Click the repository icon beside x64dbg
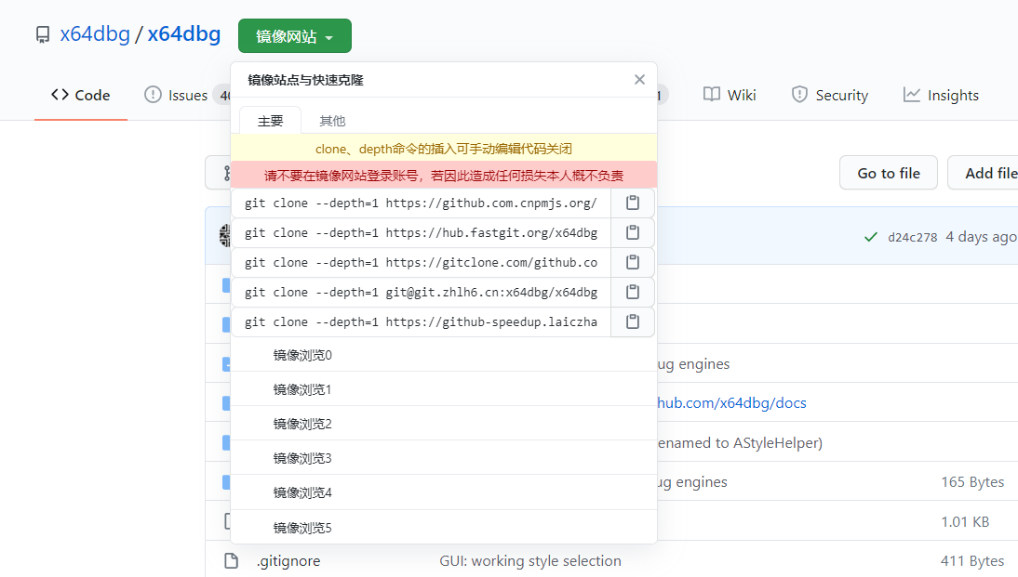Screen dimensions: 1018x577 (x=42, y=35)
